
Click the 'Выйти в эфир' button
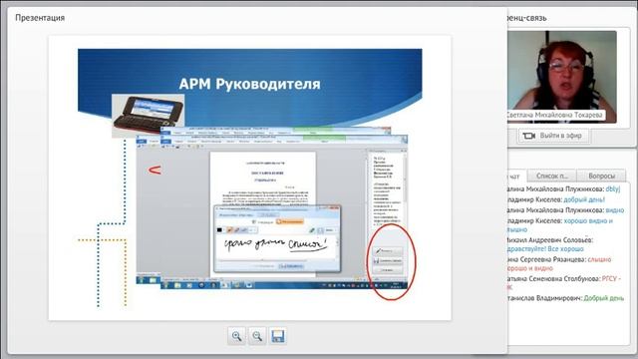pyautogui.click(x=553, y=136)
